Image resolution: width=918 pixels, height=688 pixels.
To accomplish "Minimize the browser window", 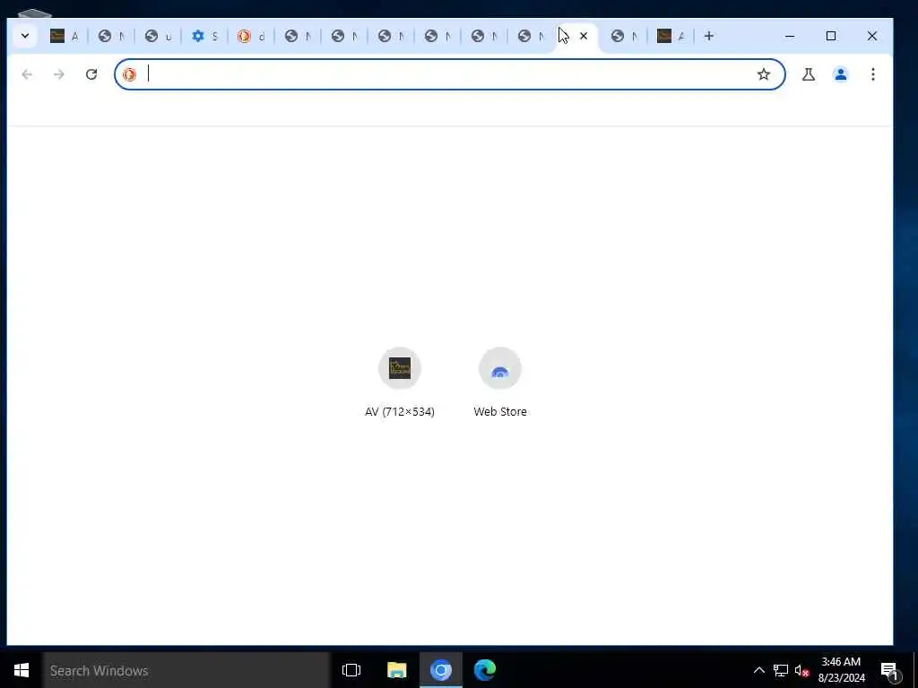I will coord(790,36).
